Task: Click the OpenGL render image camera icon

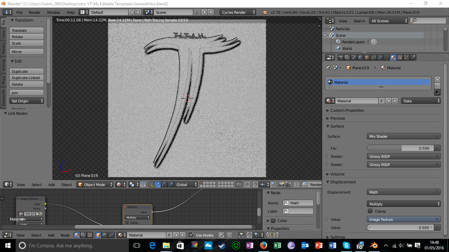Action: point(282,184)
